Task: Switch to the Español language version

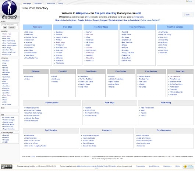Action: pos(6,138)
